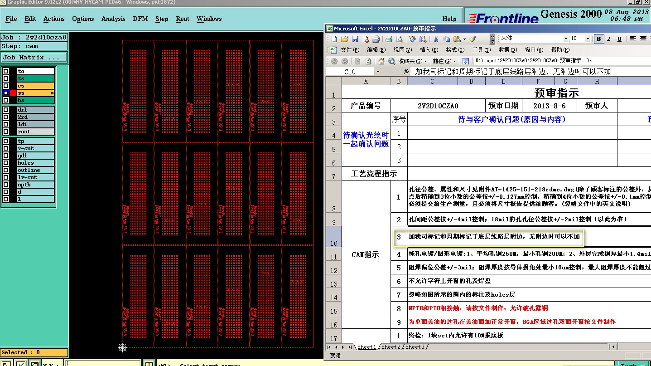This screenshot has height=366, width=651.
Task: Click the Align Left icon in Excel
Action: click(x=633, y=39)
